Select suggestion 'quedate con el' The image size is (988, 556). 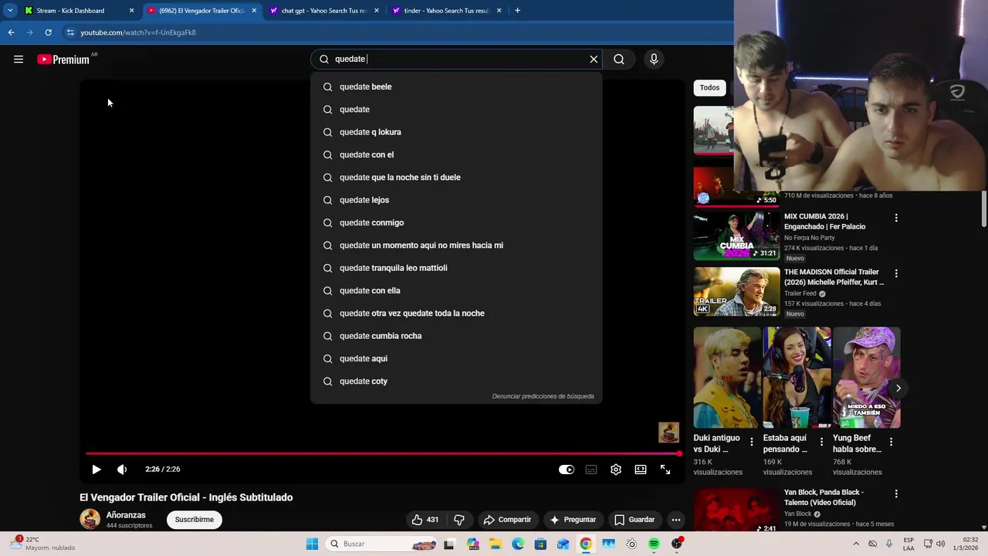pos(456,154)
